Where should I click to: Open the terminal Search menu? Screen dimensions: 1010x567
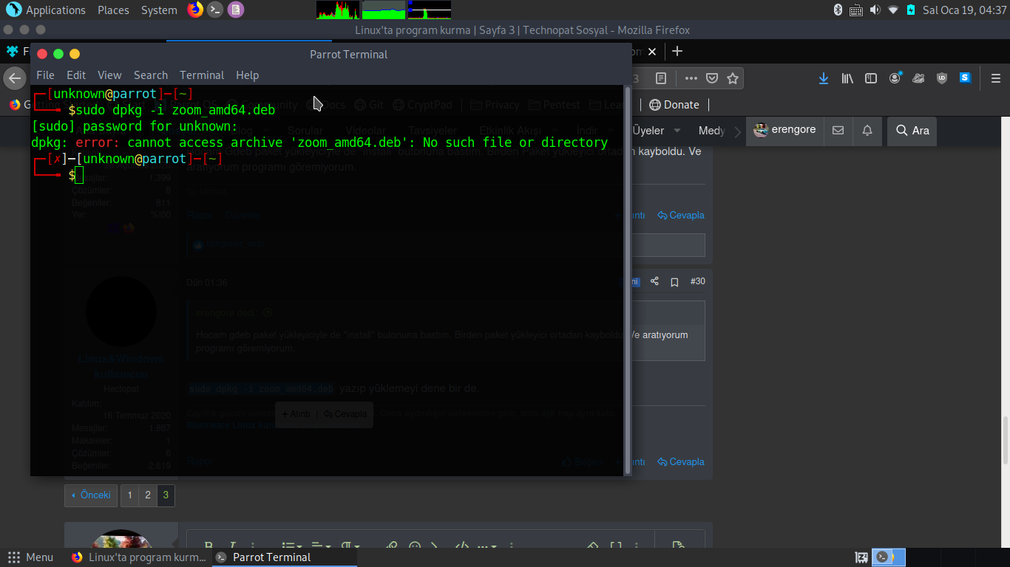click(151, 75)
